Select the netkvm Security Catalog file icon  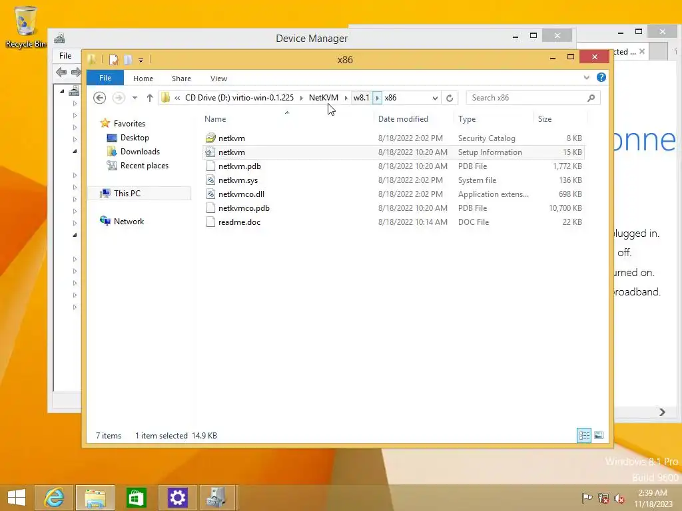(x=210, y=138)
